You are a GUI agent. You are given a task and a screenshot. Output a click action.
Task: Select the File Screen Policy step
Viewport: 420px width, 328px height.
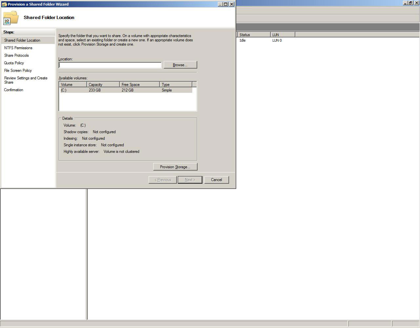coord(18,71)
